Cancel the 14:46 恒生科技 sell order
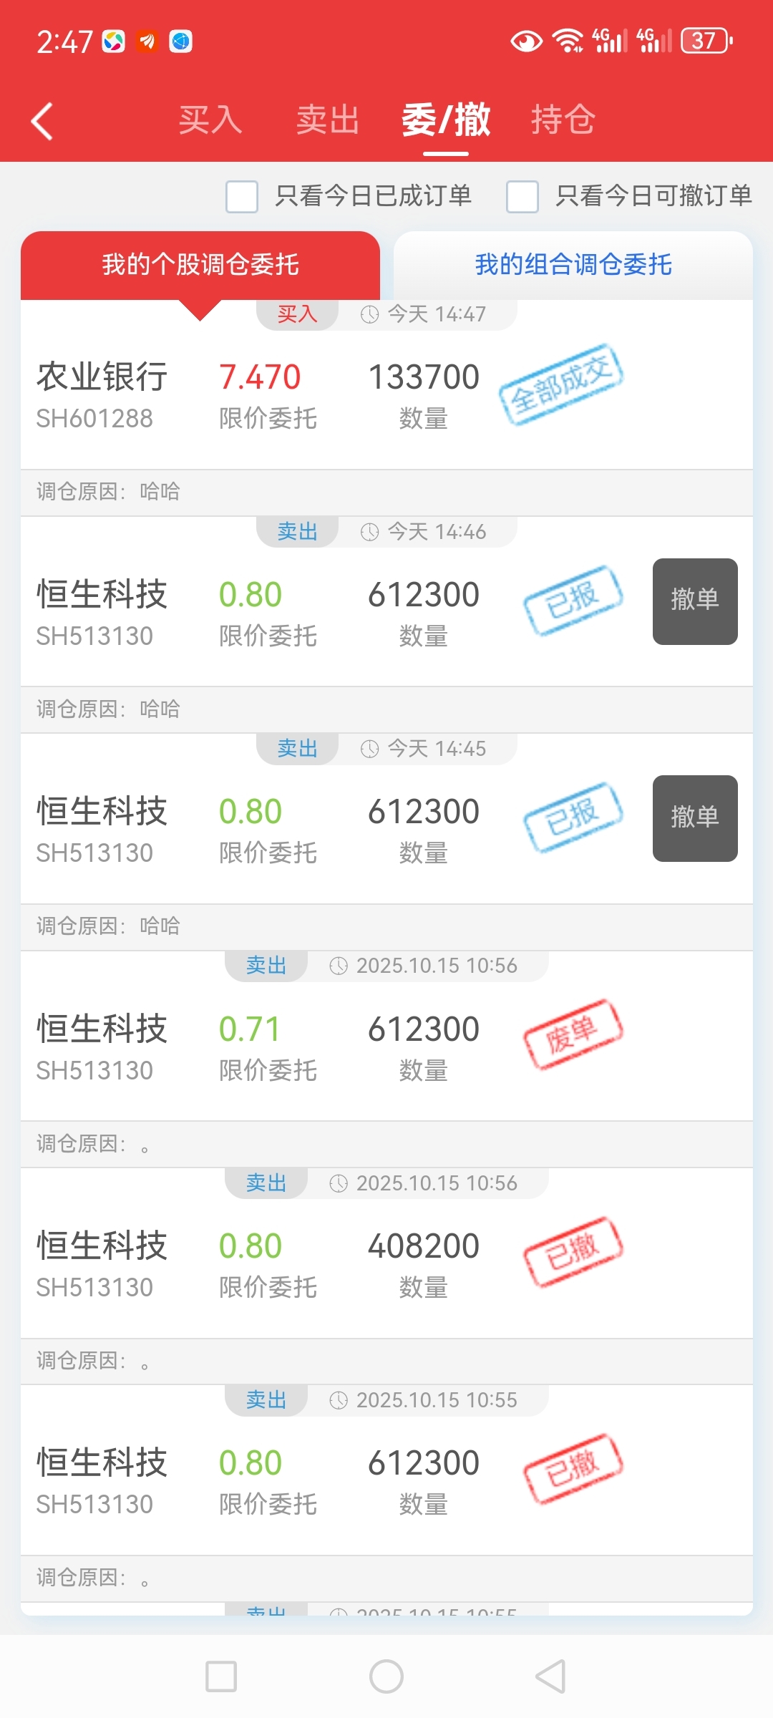This screenshot has height=1718, width=773. tap(694, 601)
